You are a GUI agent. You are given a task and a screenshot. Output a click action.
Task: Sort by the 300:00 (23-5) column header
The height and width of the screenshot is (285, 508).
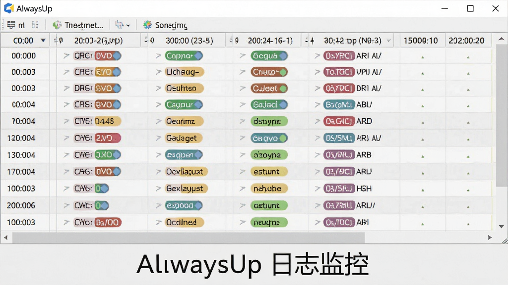tap(189, 41)
